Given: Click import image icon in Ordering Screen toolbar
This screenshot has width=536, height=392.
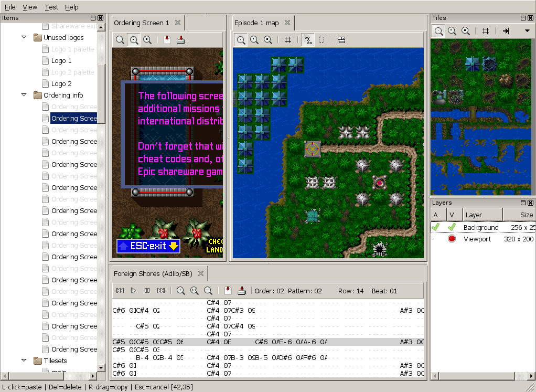Looking at the screenshot, I should 167,40.
